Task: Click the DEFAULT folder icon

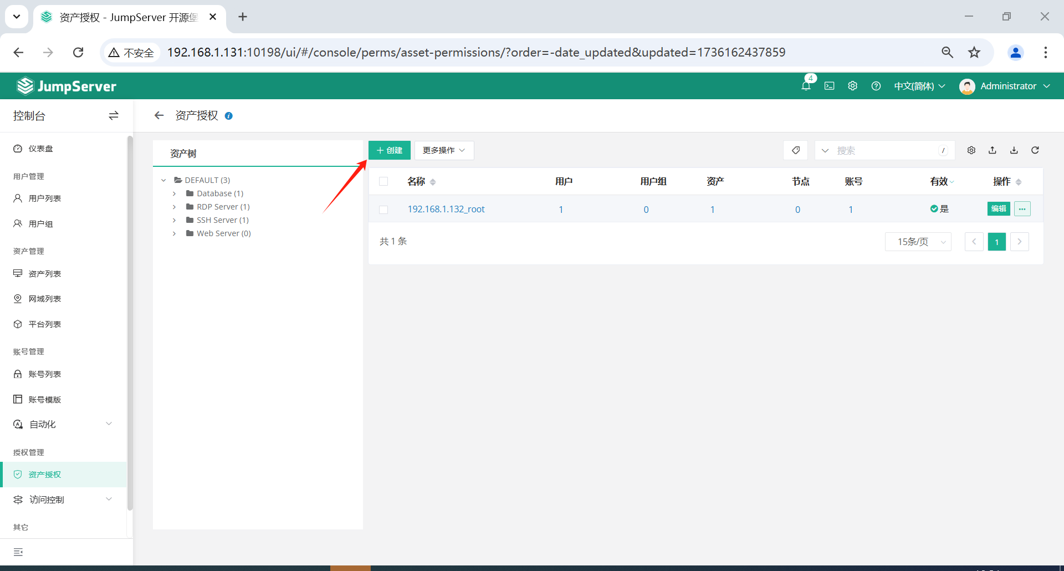Action: click(178, 180)
